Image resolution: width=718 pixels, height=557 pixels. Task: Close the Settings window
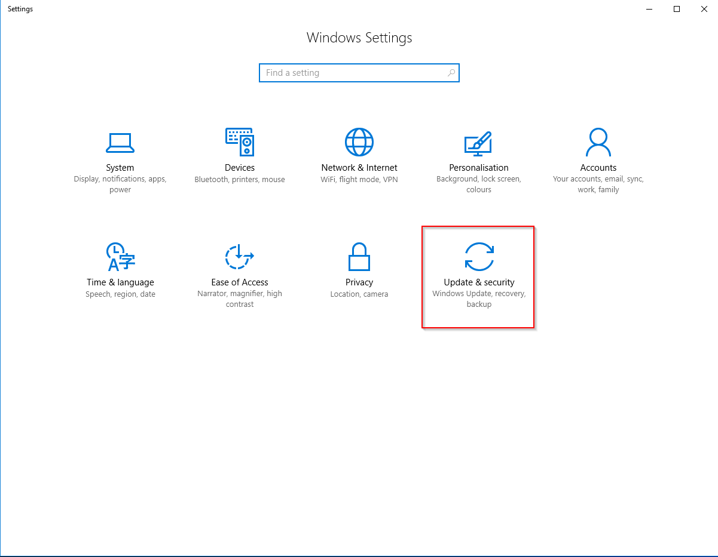click(x=704, y=9)
